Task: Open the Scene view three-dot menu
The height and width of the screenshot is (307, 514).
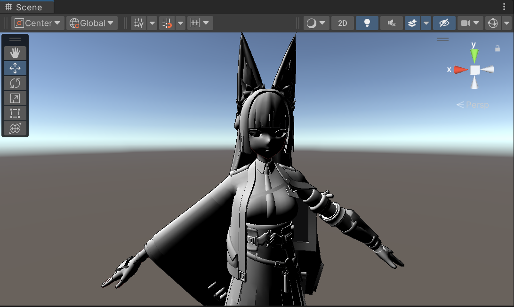Action: (x=504, y=7)
